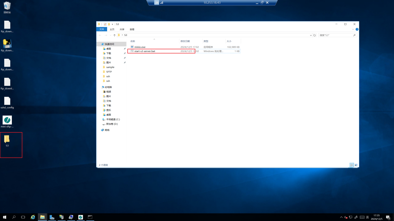Open the 主页 ribbon tab
The height and width of the screenshot is (221, 394).
(x=112, y=29)
